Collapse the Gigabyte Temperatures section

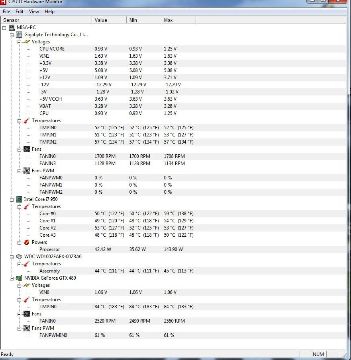click(19, 121)
